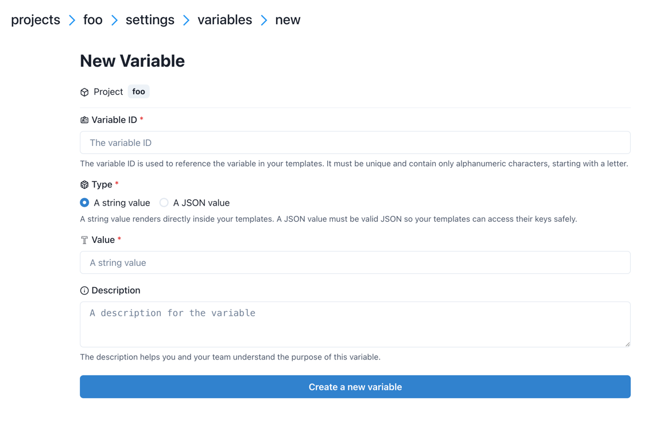Click the "new" breadcrumb entry

point(288,20)
